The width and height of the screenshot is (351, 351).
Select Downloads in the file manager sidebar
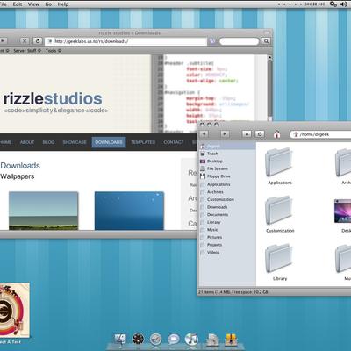(217, 207)
